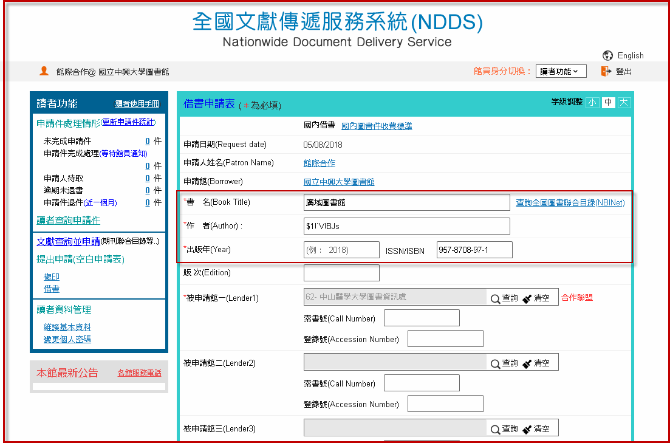Click the magnifier icon in Lender2 row
Screen dimensions: 670x443
click(495, 363)
